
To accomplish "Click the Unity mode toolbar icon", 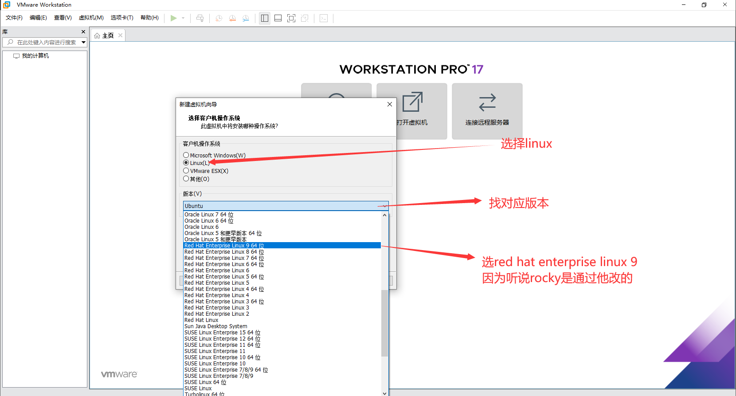I will [305, 18].
